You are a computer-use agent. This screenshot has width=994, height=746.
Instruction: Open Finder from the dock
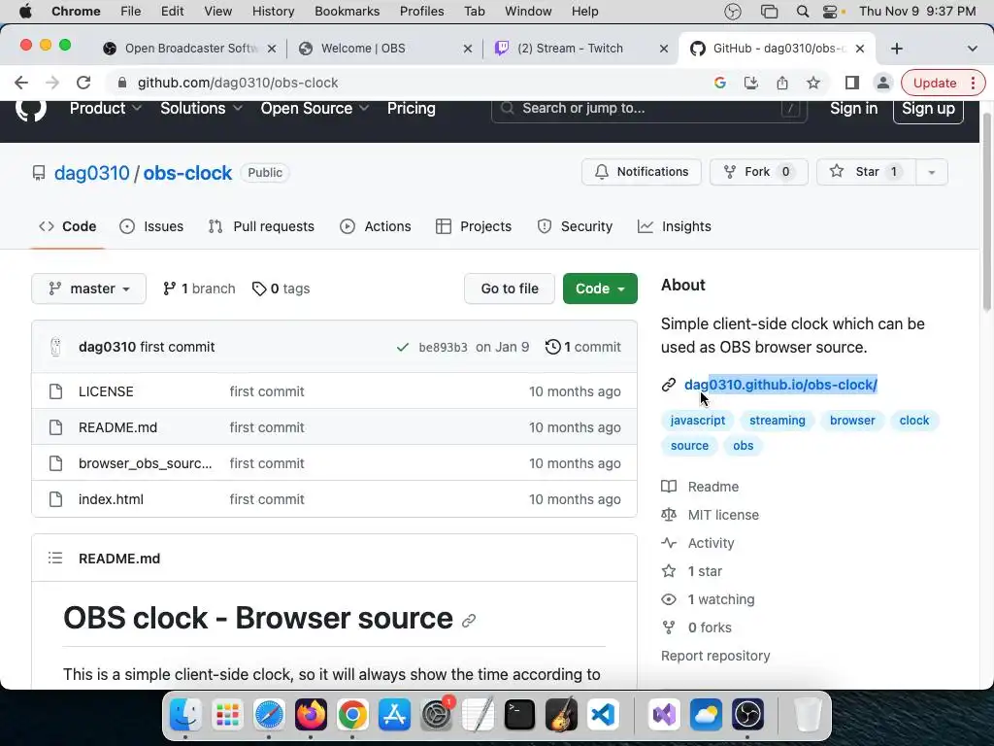[185, 716]
